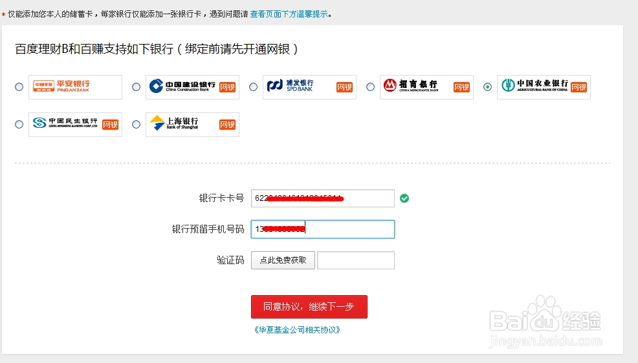Select the 中国农业银行 radio button
Screen dimensions: 638x363
(487, 87)
